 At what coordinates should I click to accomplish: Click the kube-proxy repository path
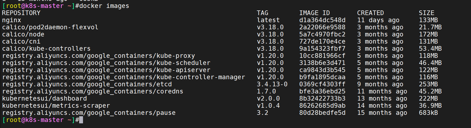click(x=98, y=56)
